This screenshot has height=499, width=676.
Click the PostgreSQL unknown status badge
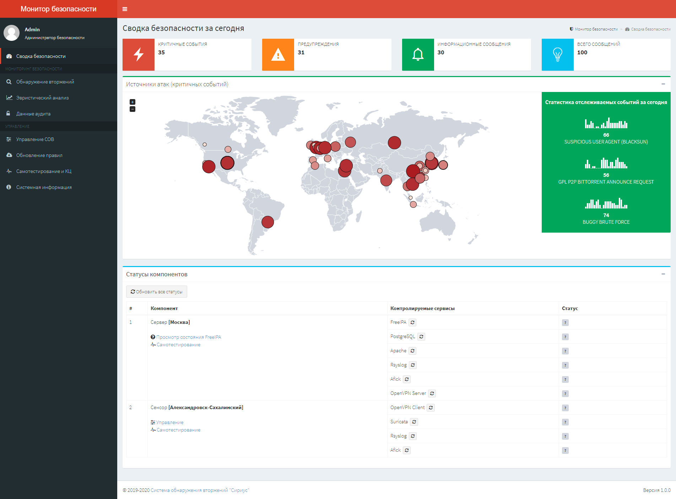(565, 337)
